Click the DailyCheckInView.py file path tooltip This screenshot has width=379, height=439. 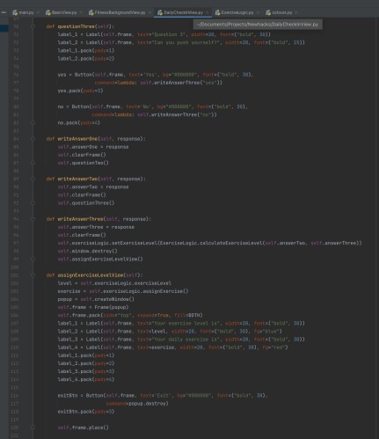point(258,25)
